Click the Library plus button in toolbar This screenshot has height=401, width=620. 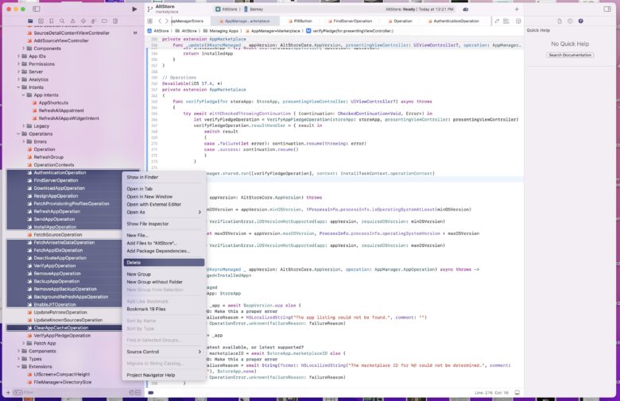517,9
